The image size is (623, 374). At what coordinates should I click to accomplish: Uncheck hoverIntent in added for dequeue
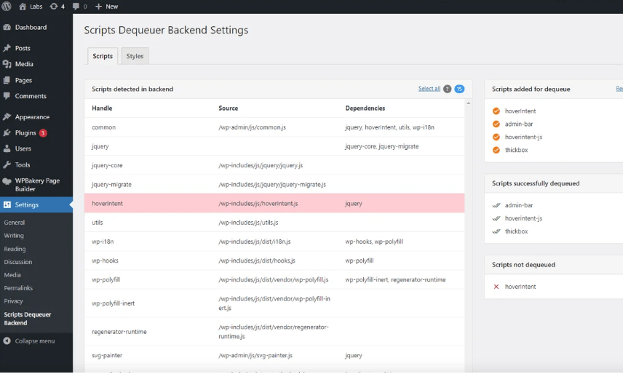click(496, 111)
